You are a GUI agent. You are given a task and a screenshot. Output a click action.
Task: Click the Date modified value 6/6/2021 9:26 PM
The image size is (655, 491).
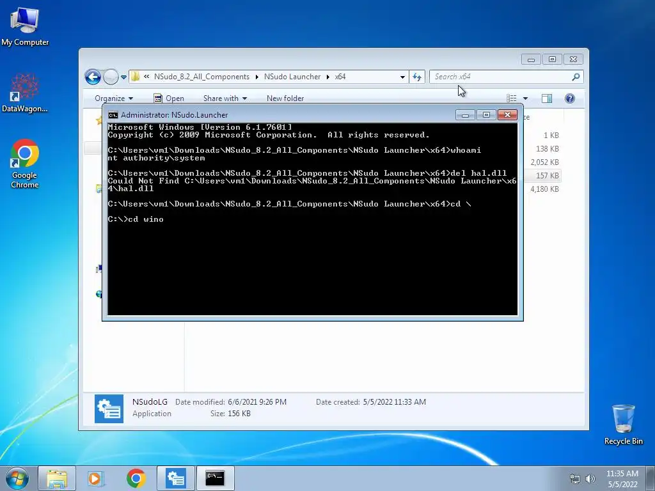(257, 402)
